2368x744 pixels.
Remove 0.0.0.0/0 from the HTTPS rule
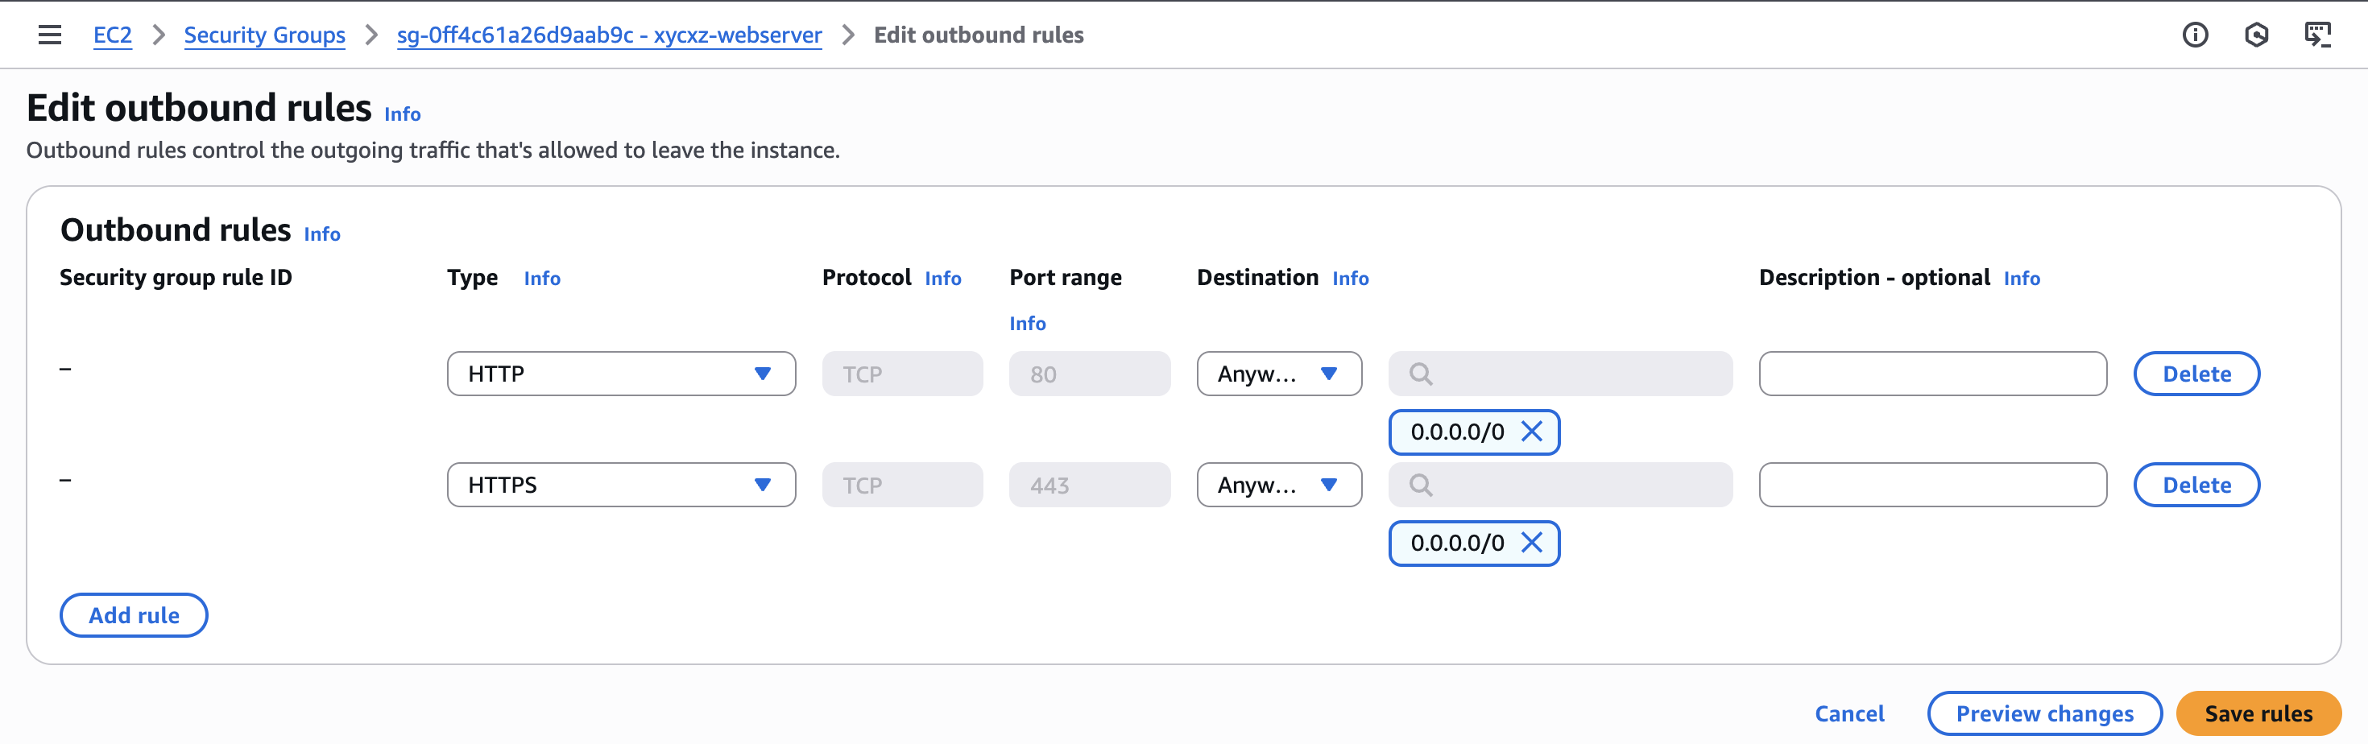[x=1531, y=543]
